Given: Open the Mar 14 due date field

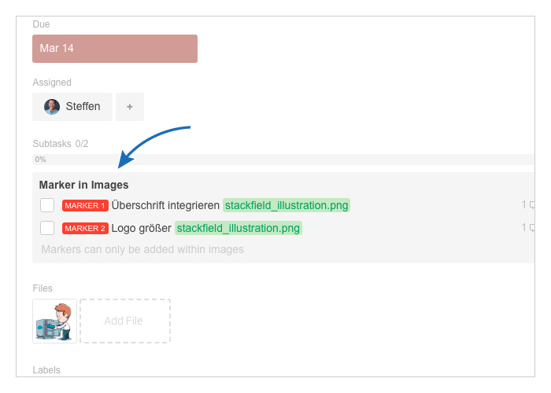Looking at the screenshot, I should point(115,49).
